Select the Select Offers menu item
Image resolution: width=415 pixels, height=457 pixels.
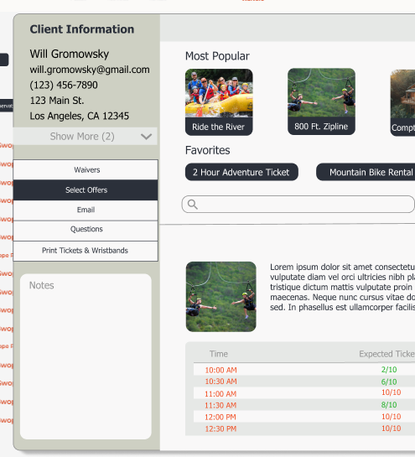coord(86,190)
